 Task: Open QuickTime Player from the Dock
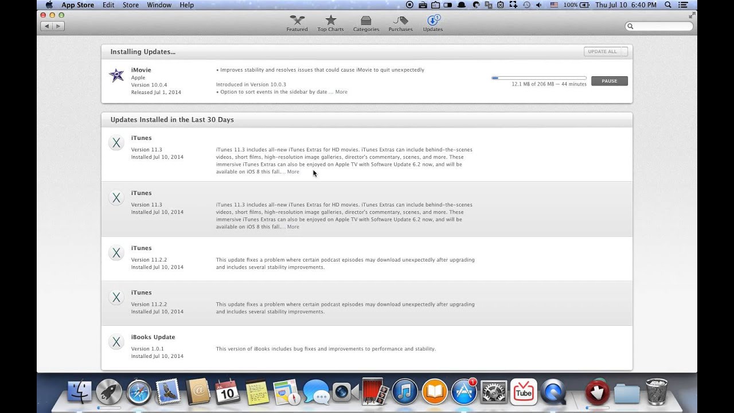tap(553, 392)
